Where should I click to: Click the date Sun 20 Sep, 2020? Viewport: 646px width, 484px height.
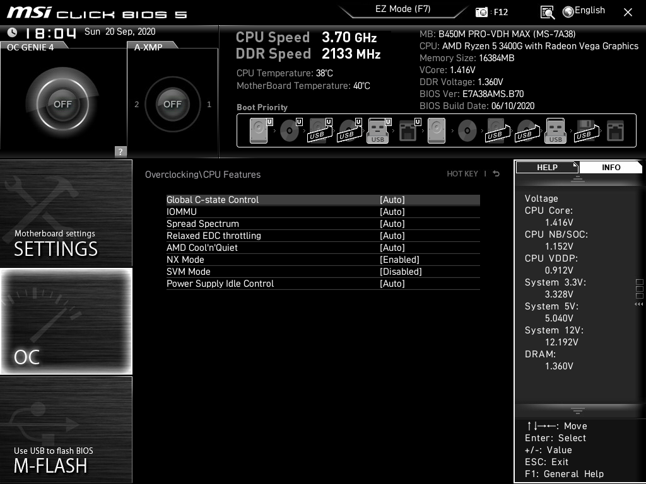pos(120,32)
